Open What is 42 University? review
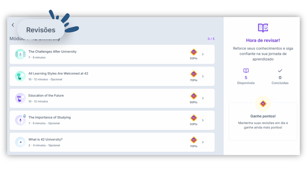 (112, 142)
